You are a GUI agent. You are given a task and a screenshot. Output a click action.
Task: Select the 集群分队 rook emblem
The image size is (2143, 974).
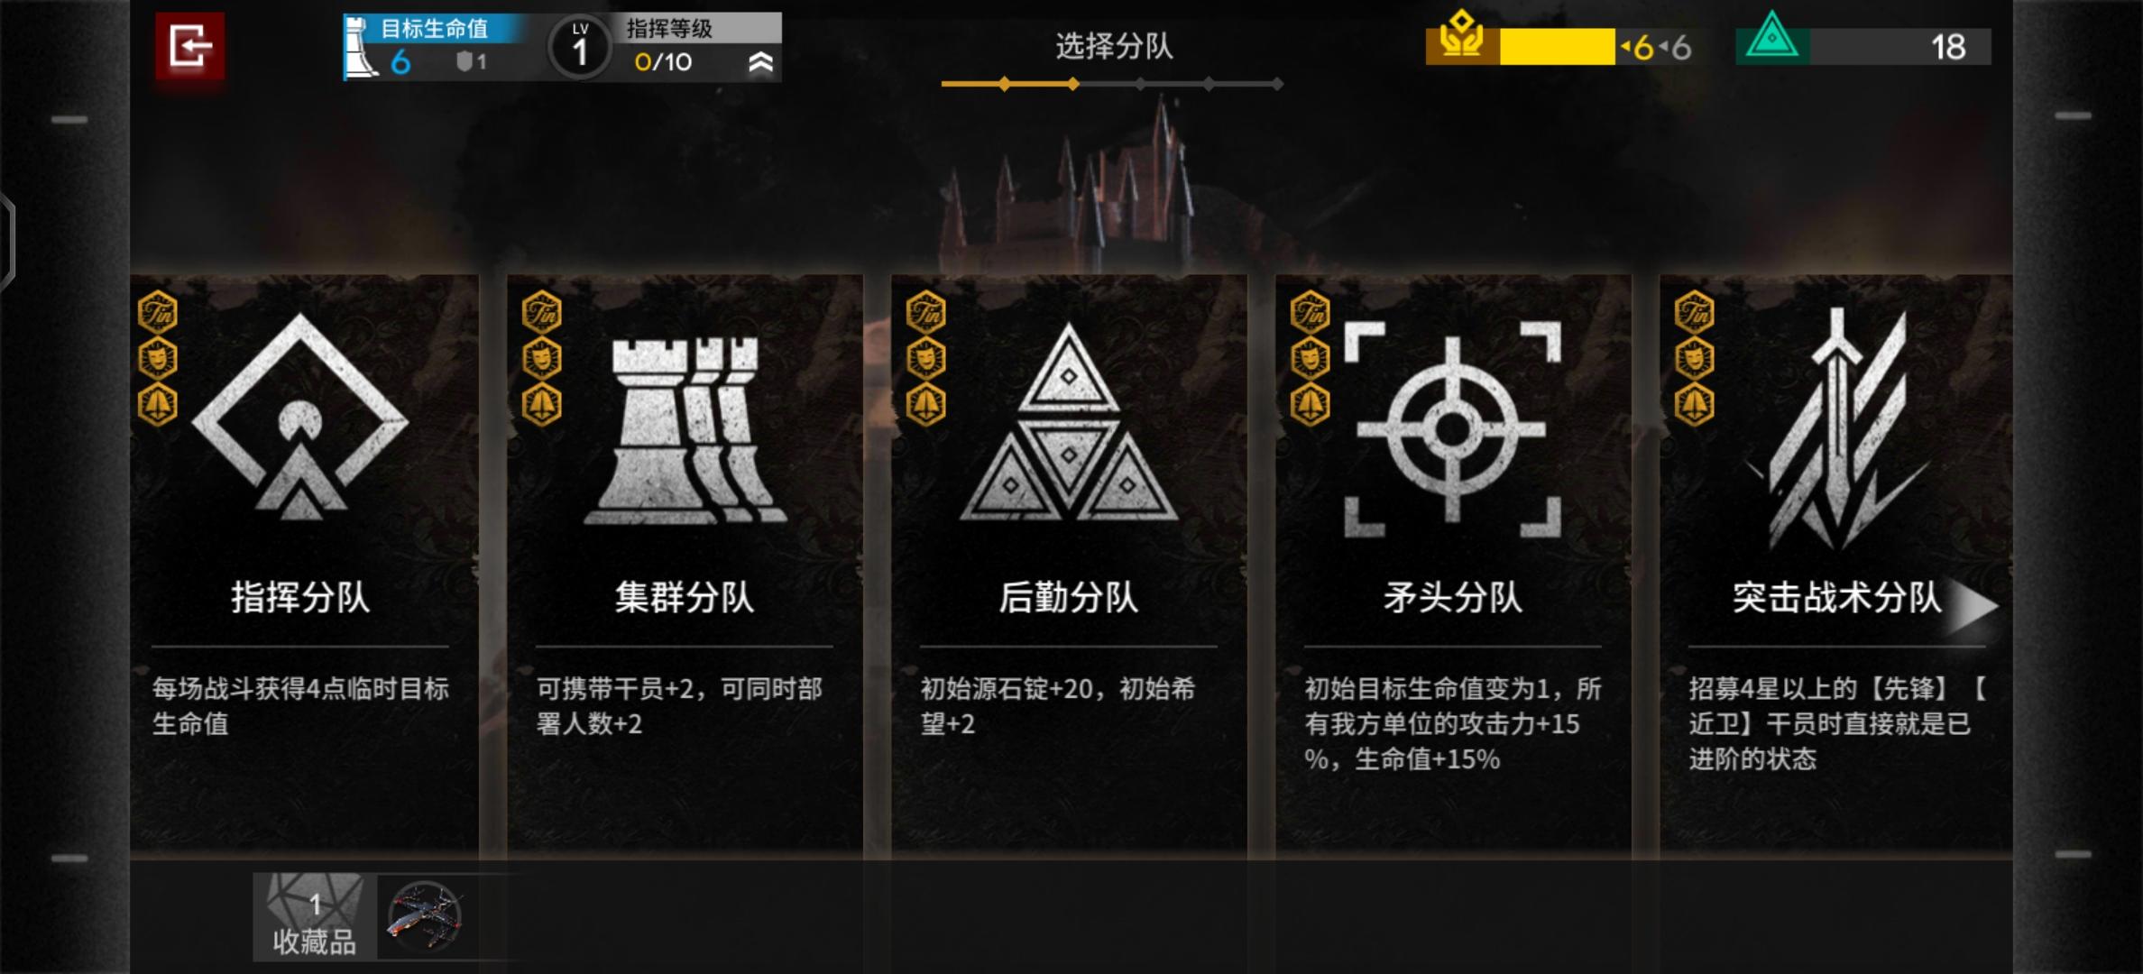[685, 431]
